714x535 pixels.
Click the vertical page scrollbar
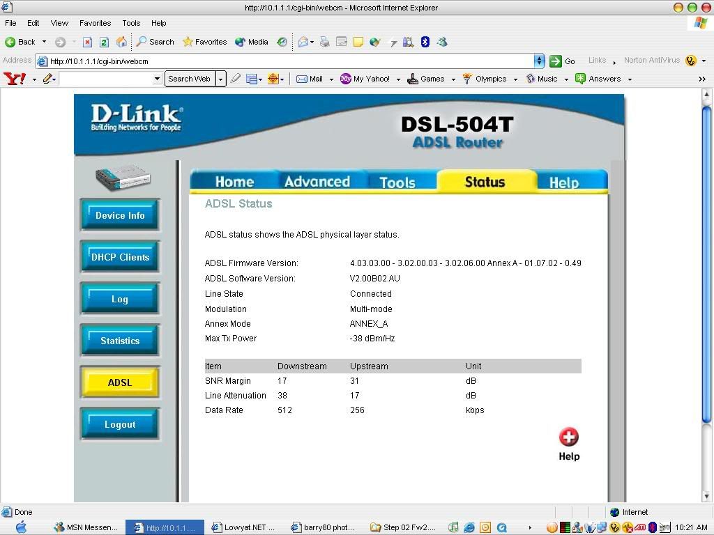(x=706, y=265)
